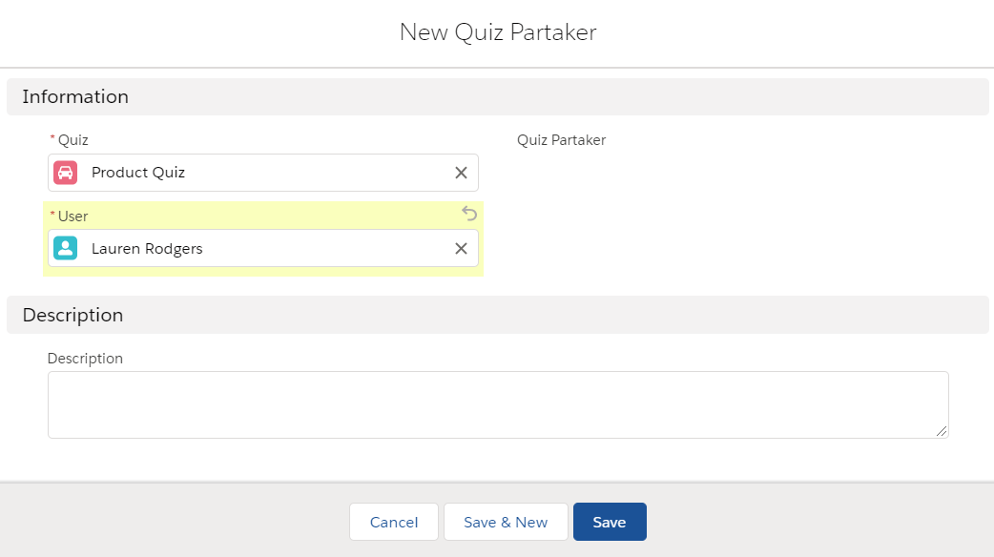Screen dimensions: 994x557
Task: Click the Cancel button
Action: tap(393, 522)
